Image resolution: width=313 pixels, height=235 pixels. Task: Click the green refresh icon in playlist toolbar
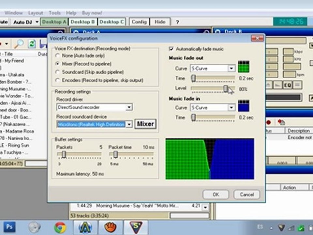pyautogui.click(x=32, y=44)
